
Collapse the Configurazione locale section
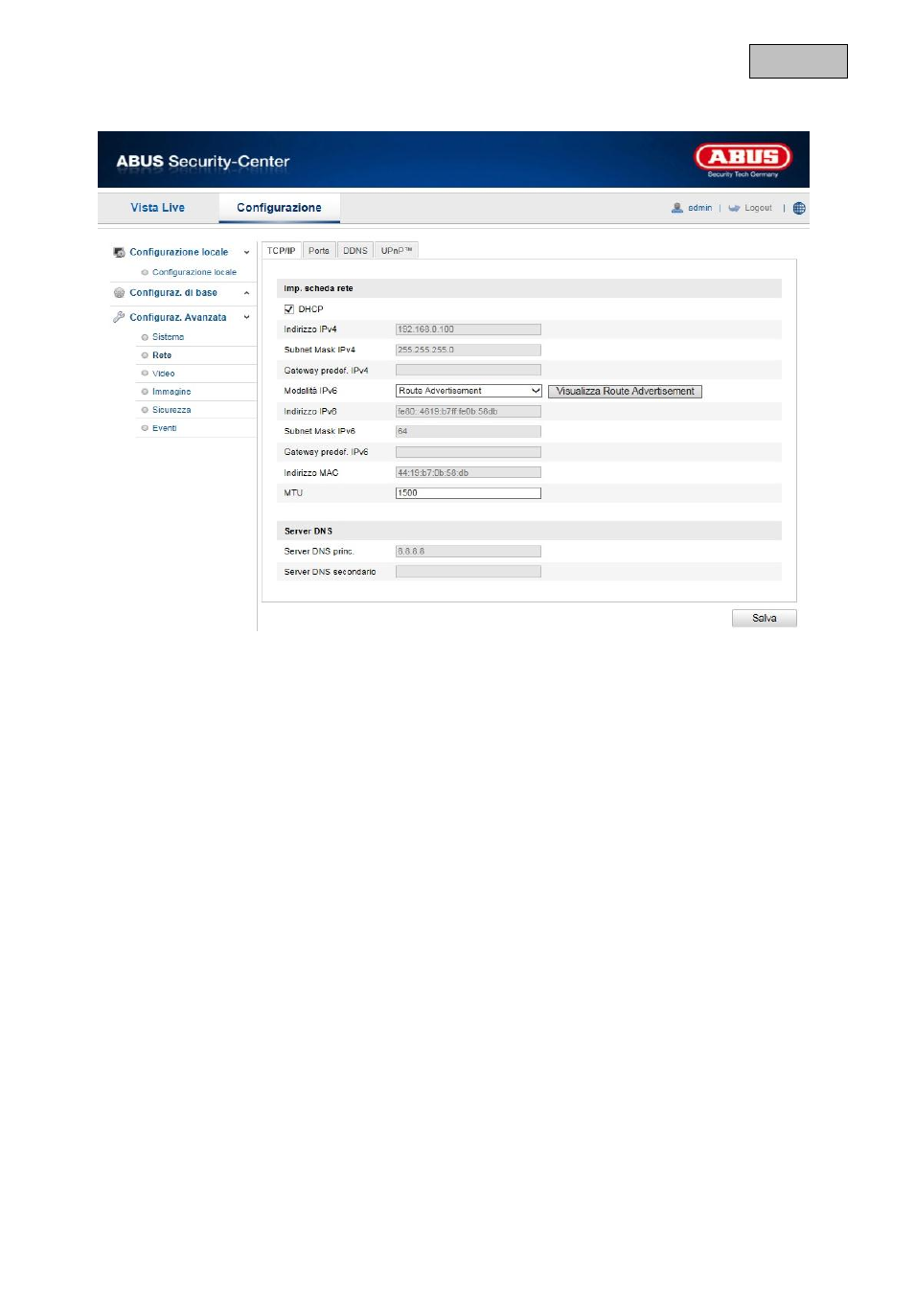(246, 253)
